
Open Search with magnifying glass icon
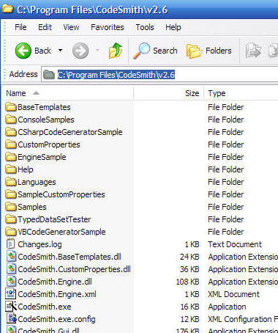(x=142, y=51)
